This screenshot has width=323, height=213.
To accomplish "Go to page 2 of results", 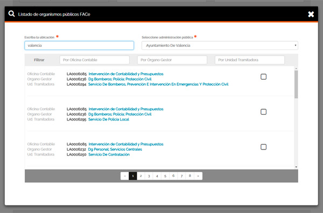I will coord(141,176).
